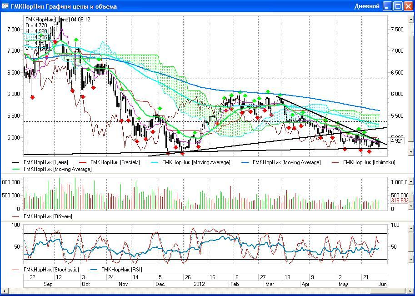This screenshot has height=296, width=415.
Task: Click the 6 000 value on the right price axis
Action: 397,94
